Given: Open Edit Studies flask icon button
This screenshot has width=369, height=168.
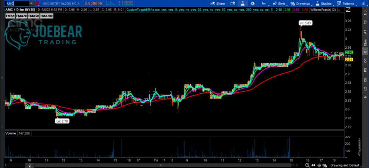Looking at the screenshot, I should tap(242, 4).
